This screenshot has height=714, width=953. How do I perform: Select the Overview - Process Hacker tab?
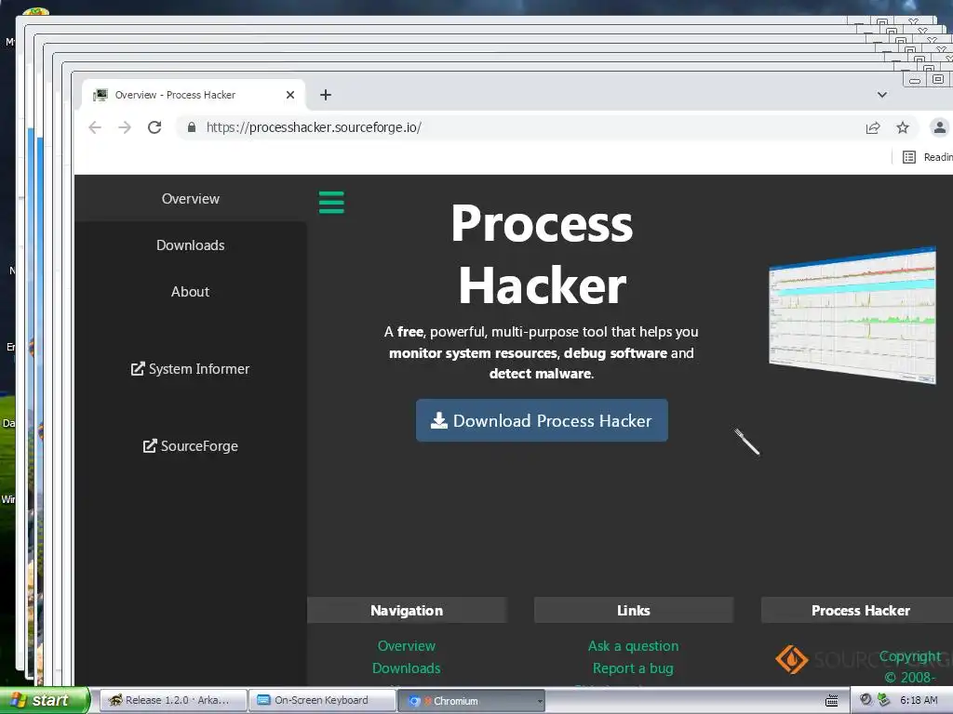point(194,95)
